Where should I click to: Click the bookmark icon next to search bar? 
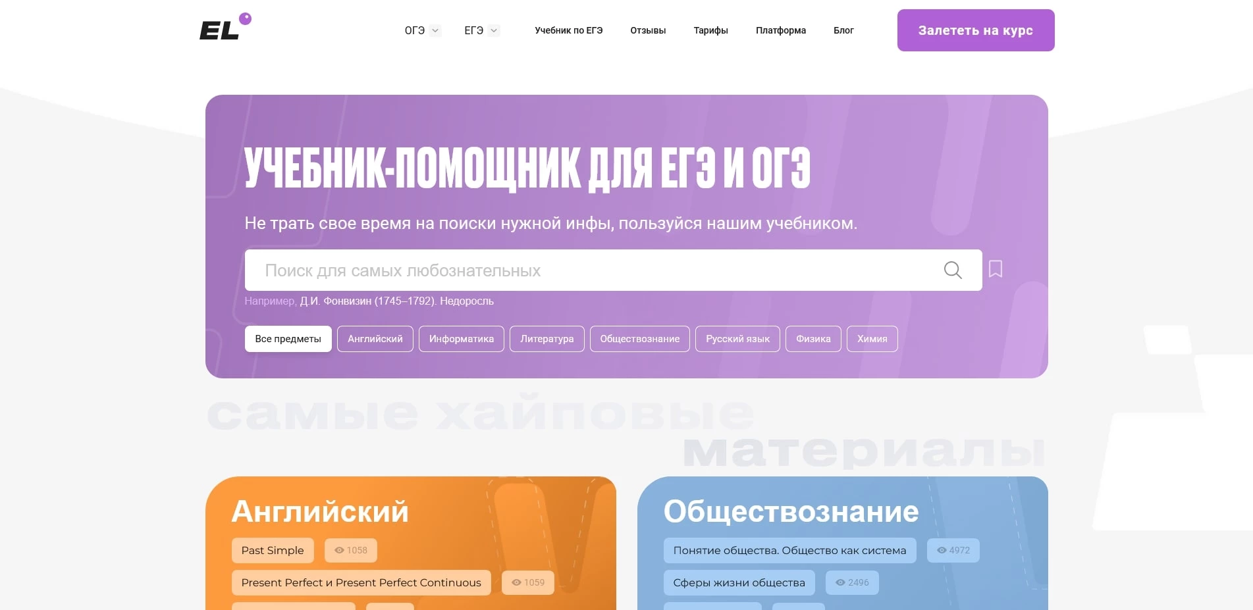[x=996, y=269]
